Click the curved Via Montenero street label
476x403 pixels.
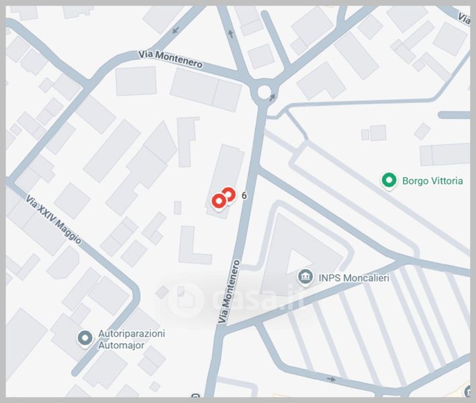171,59
